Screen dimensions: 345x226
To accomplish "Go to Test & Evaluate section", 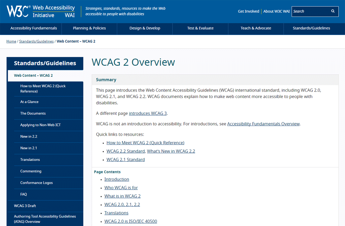I will click(x=200, y=28).
